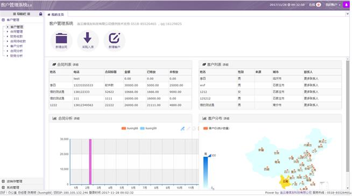
Task: Click the pencil-square new customer icon
Action: click(114, 38)
